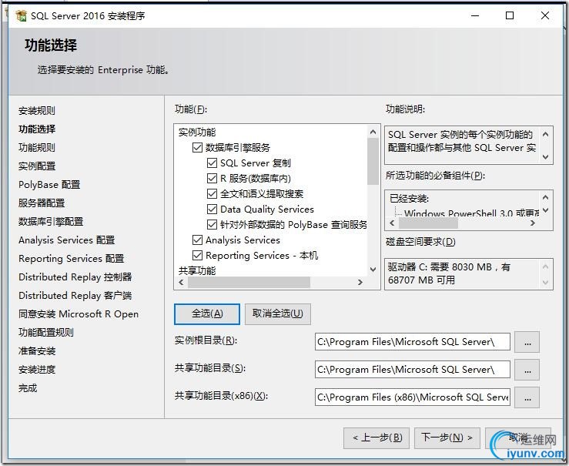Select PolyBase 配置 step in sidebar
The width and height of the screenshot is (569, 466).
(49, 185)
